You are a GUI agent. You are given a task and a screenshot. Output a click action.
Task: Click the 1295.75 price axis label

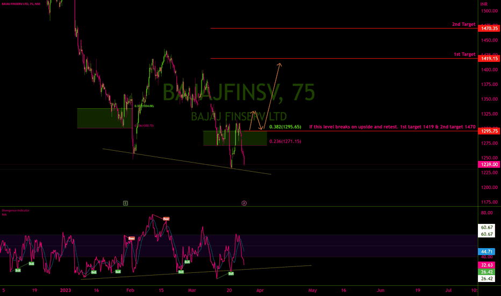489,131
